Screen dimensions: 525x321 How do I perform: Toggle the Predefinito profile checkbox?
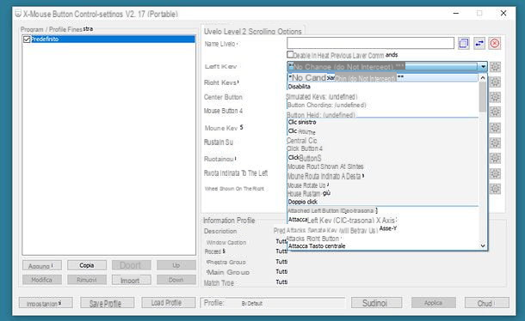tap(27, 39)
